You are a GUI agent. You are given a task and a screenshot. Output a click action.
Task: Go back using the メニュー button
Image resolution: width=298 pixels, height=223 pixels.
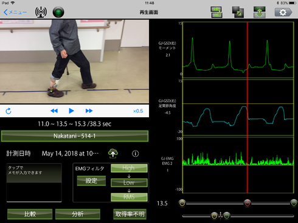click(x=15, y=12)
